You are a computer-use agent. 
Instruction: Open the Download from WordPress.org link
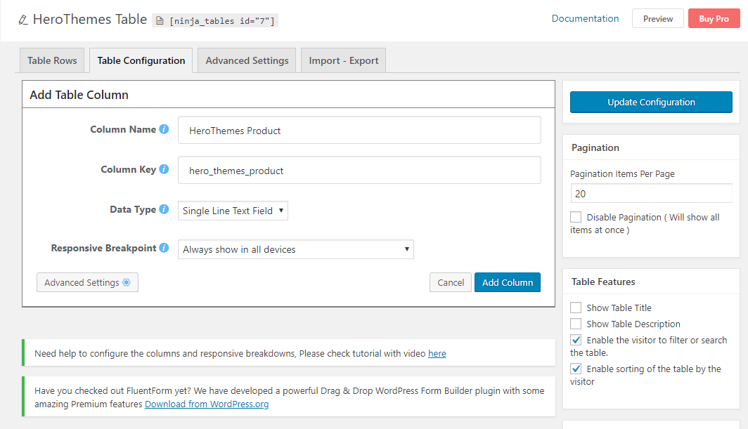click(x=207, y=404)
